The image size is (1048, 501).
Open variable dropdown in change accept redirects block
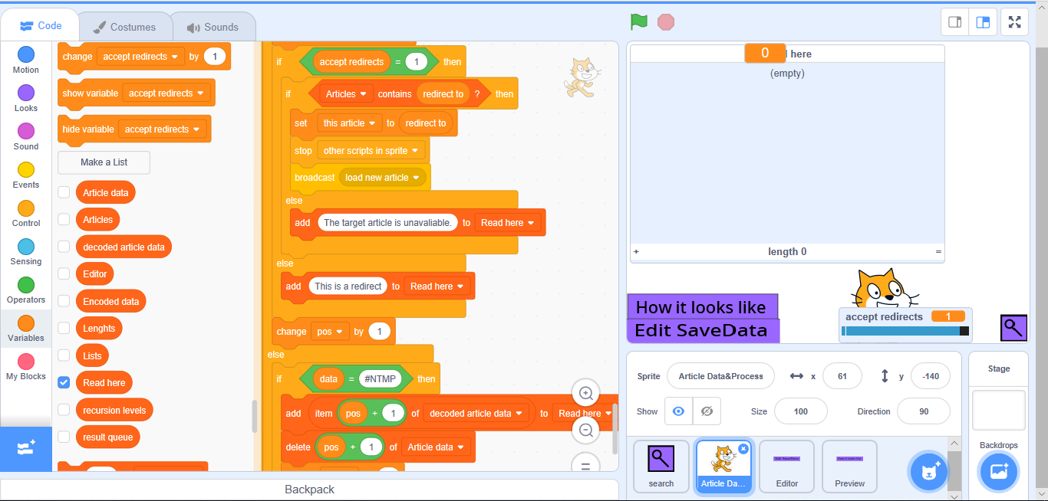pyautogui.click(x=141, y=57)
